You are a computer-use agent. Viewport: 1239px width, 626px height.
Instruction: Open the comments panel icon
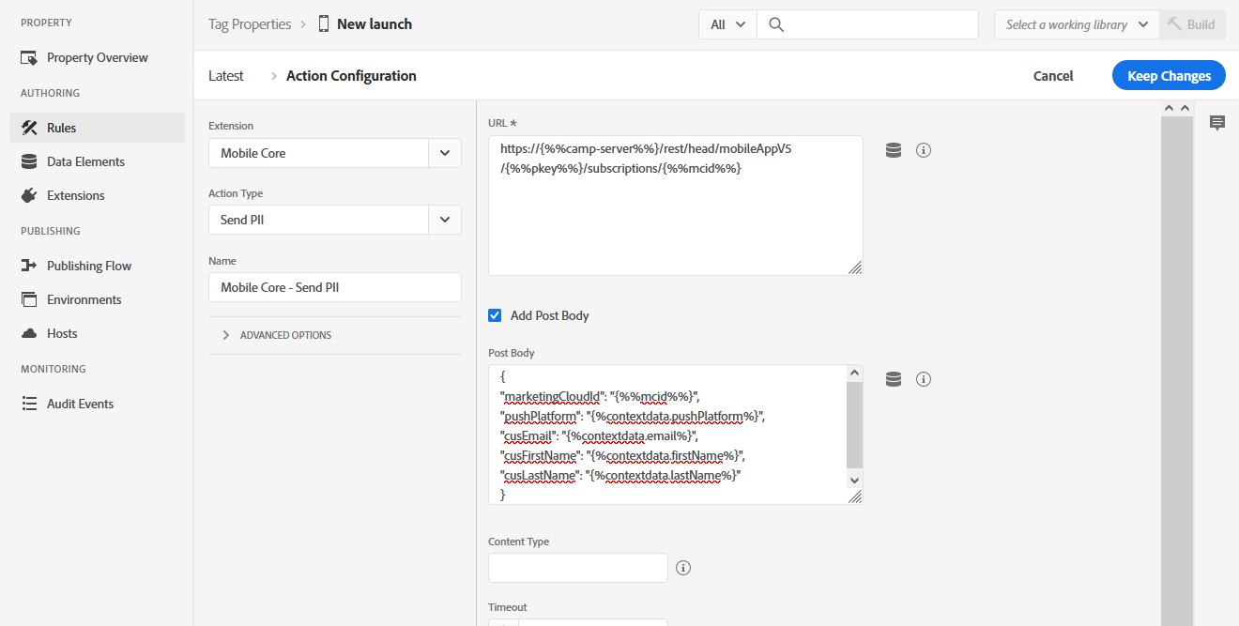(x=1217, y=123)
